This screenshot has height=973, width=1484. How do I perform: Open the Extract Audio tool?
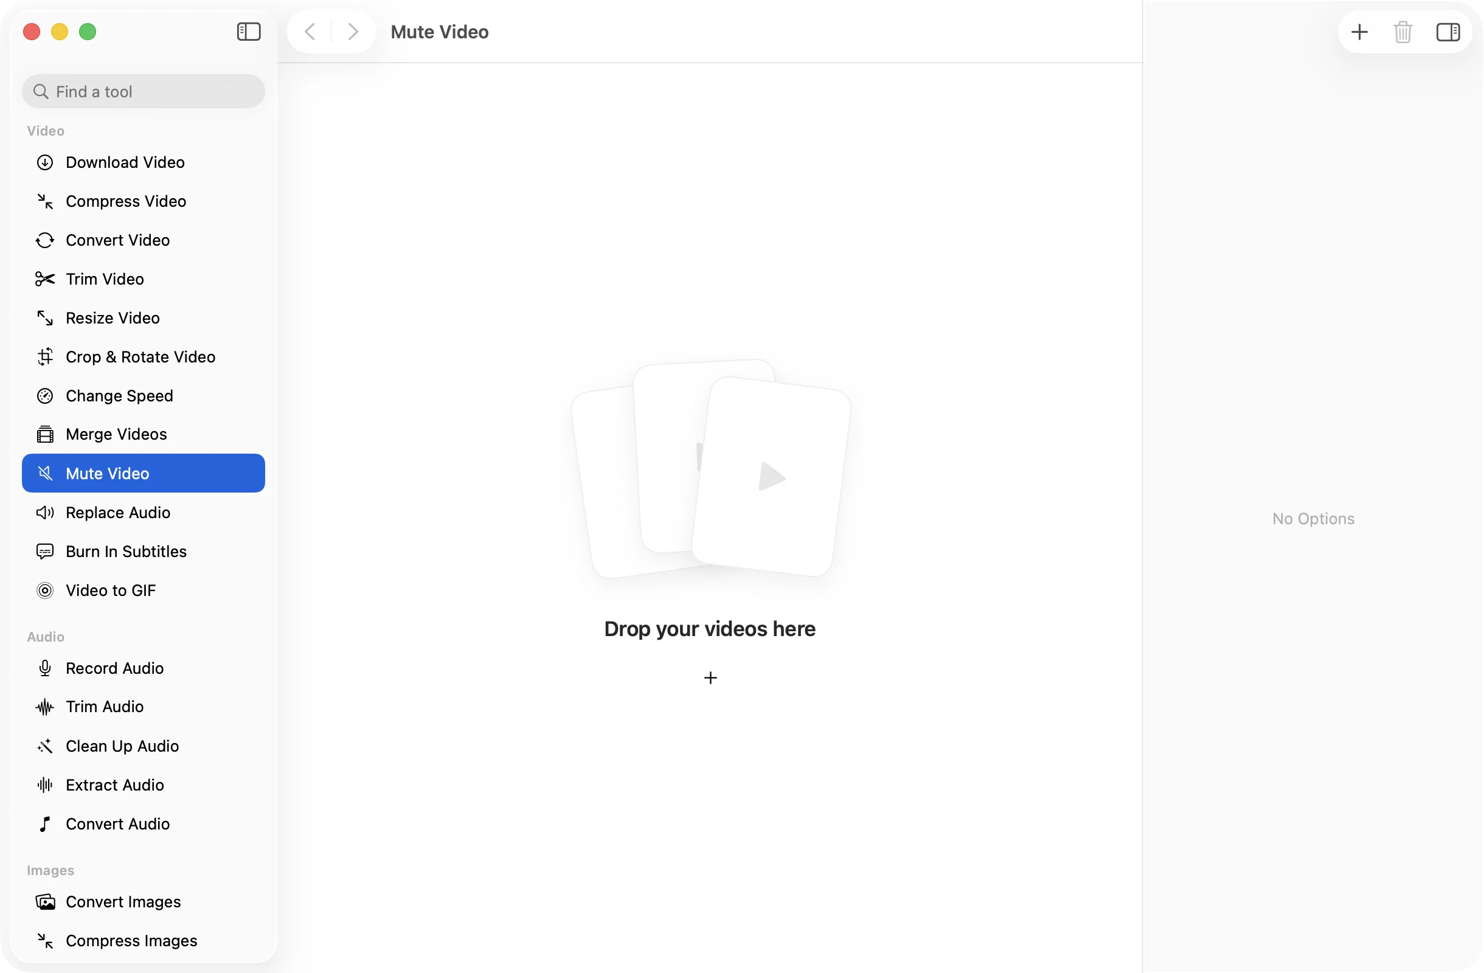pyautogui.click(x=144, y=784)
